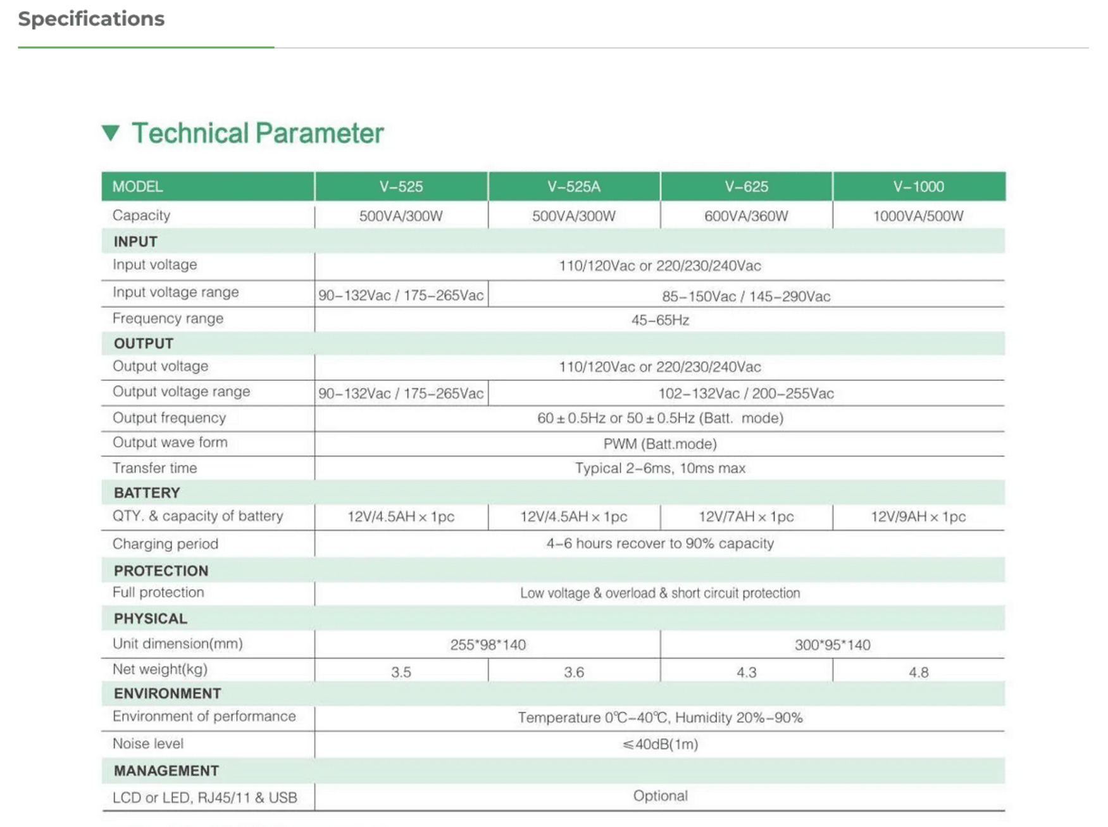Select the V-625 column header
This screenshot has width=1108, height=827.
tap(746, 187)
